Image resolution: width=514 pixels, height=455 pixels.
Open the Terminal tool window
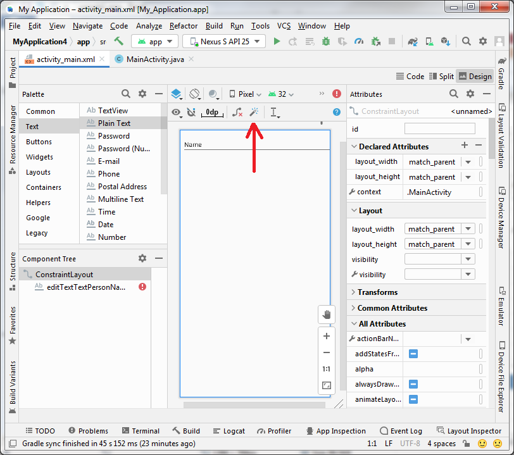click(141, 431)
